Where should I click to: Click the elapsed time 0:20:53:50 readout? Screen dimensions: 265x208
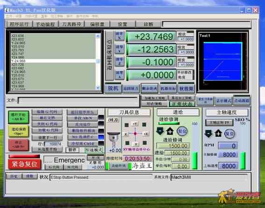[x=137, y=159]
